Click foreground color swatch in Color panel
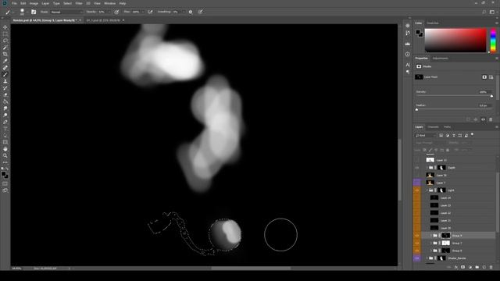The image size is (500, 281). coord(418,32)
